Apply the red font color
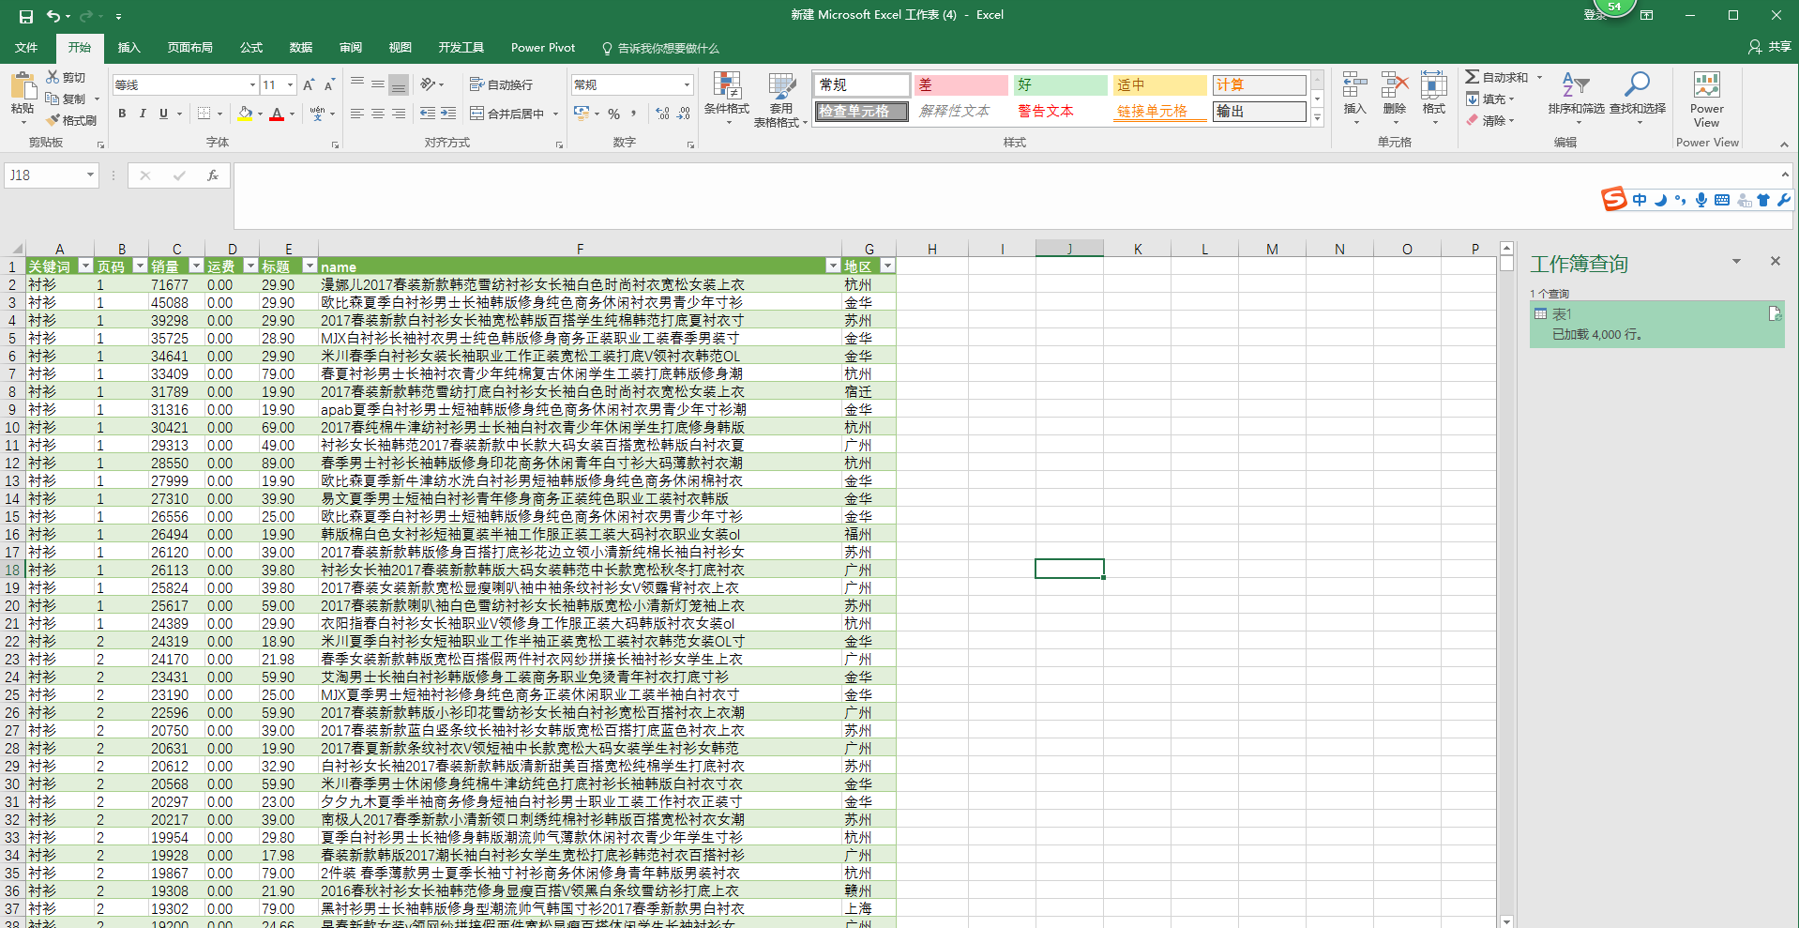Viewport: 1799px width, 928px height. tap(277, 114)
